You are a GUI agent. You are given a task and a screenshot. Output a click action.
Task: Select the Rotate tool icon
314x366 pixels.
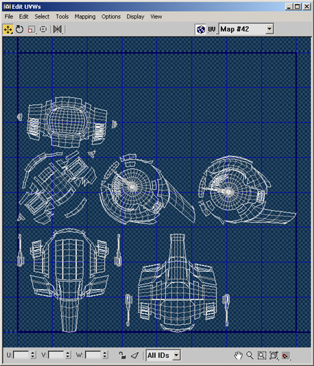[x=20, y=30]
